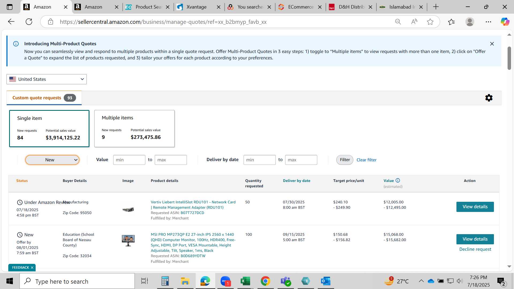This screenshot has height=289, width=514.
Task: Click the Value info icon in header
Action: click(398, 180)
